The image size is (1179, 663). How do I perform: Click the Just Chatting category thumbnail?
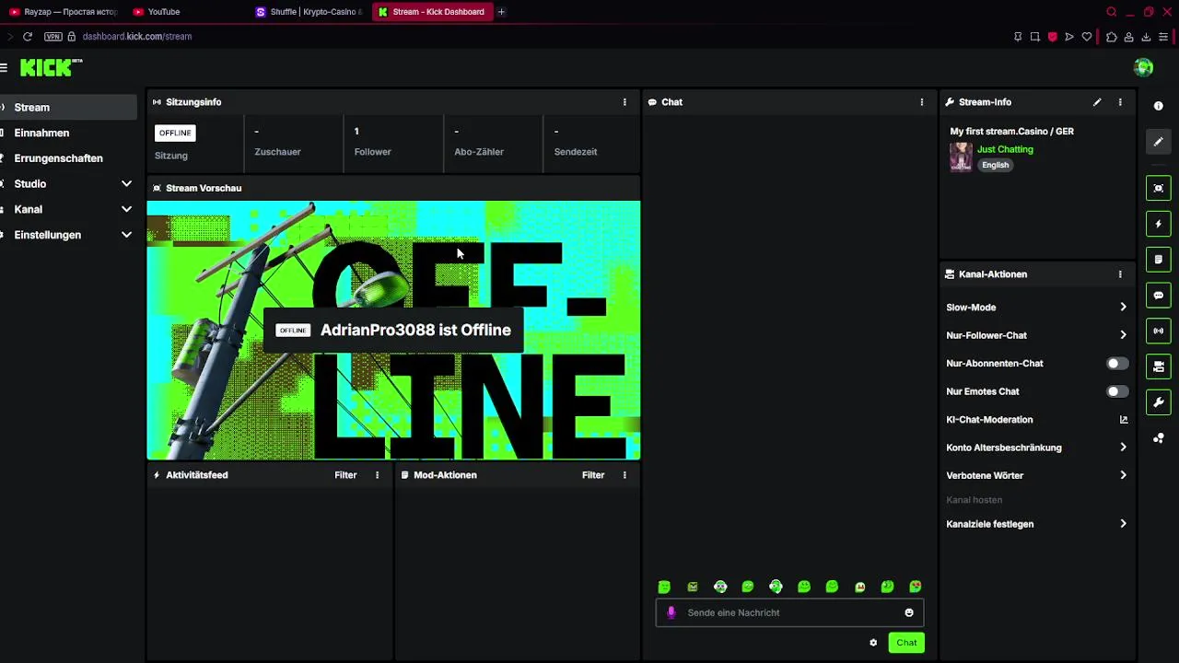coord(961,157)
